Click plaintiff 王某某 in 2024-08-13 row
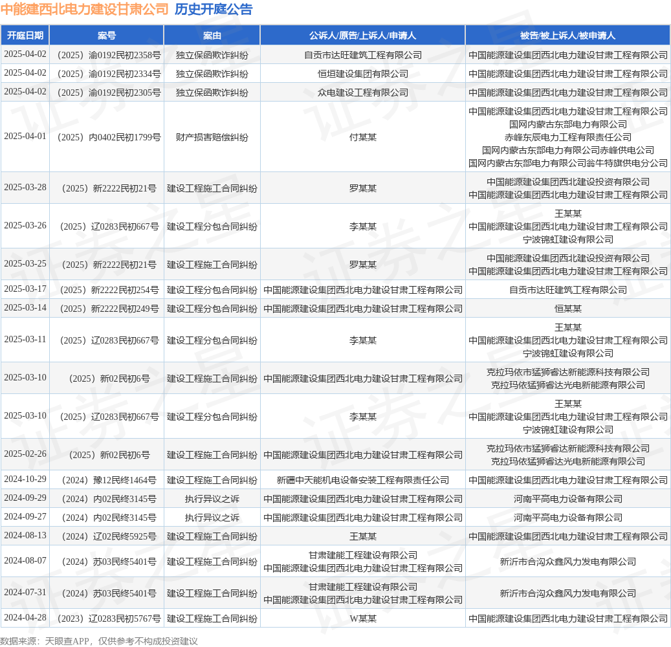 (x=363, y=536)
